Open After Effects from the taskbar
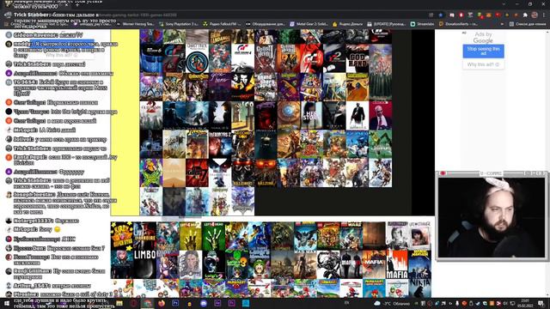Screen dimensions: 550x309 point(217,303)
